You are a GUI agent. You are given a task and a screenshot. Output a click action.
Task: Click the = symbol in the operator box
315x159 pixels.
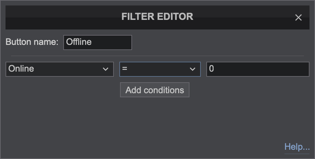(124, 69)
